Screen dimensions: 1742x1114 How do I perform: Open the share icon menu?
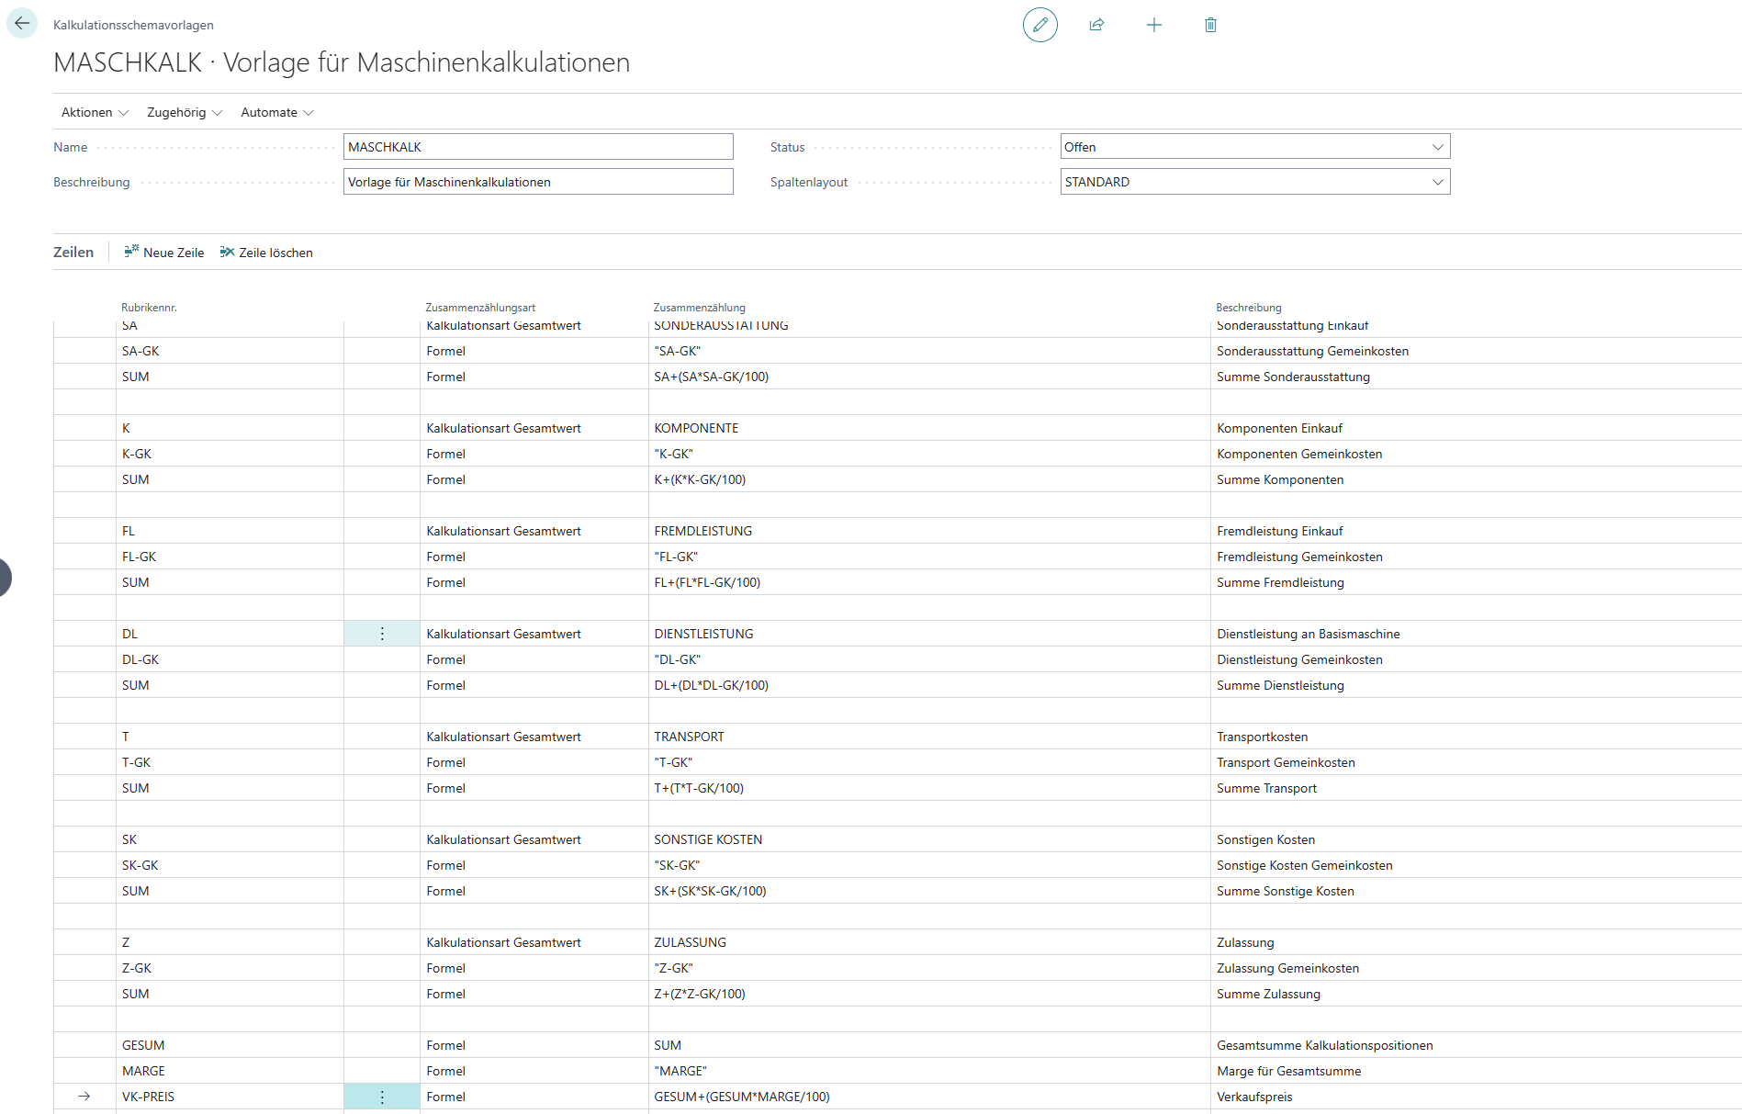[x=1096, y=25]
